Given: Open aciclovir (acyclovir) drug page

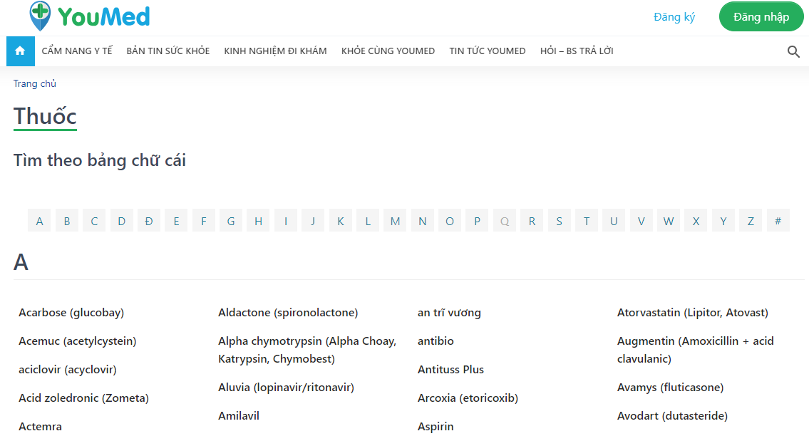Looking at the screenshot, I should pos(68,370).
